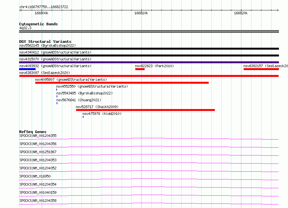Select the tiny blue nsv475978 marker
288x208 pixels.
click(83, 117)
